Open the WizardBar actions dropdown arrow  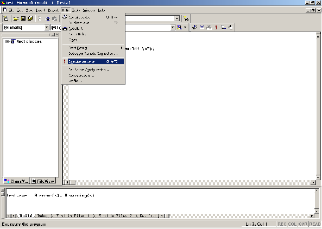point(185,27)
